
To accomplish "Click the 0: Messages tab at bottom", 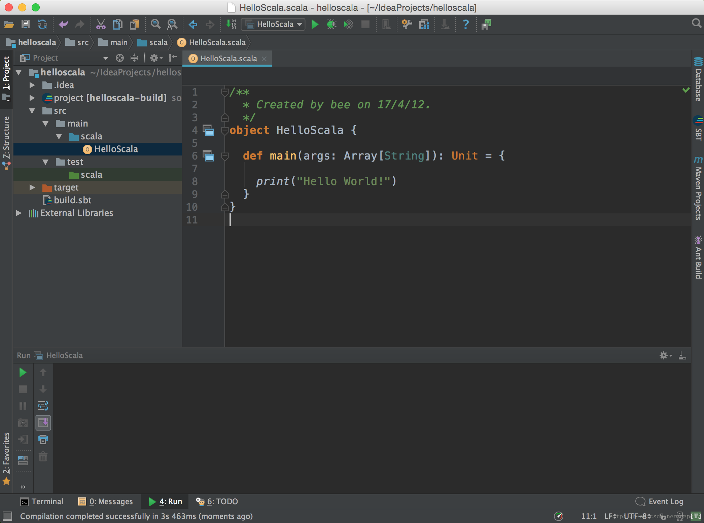I will (x=105, y=501).
